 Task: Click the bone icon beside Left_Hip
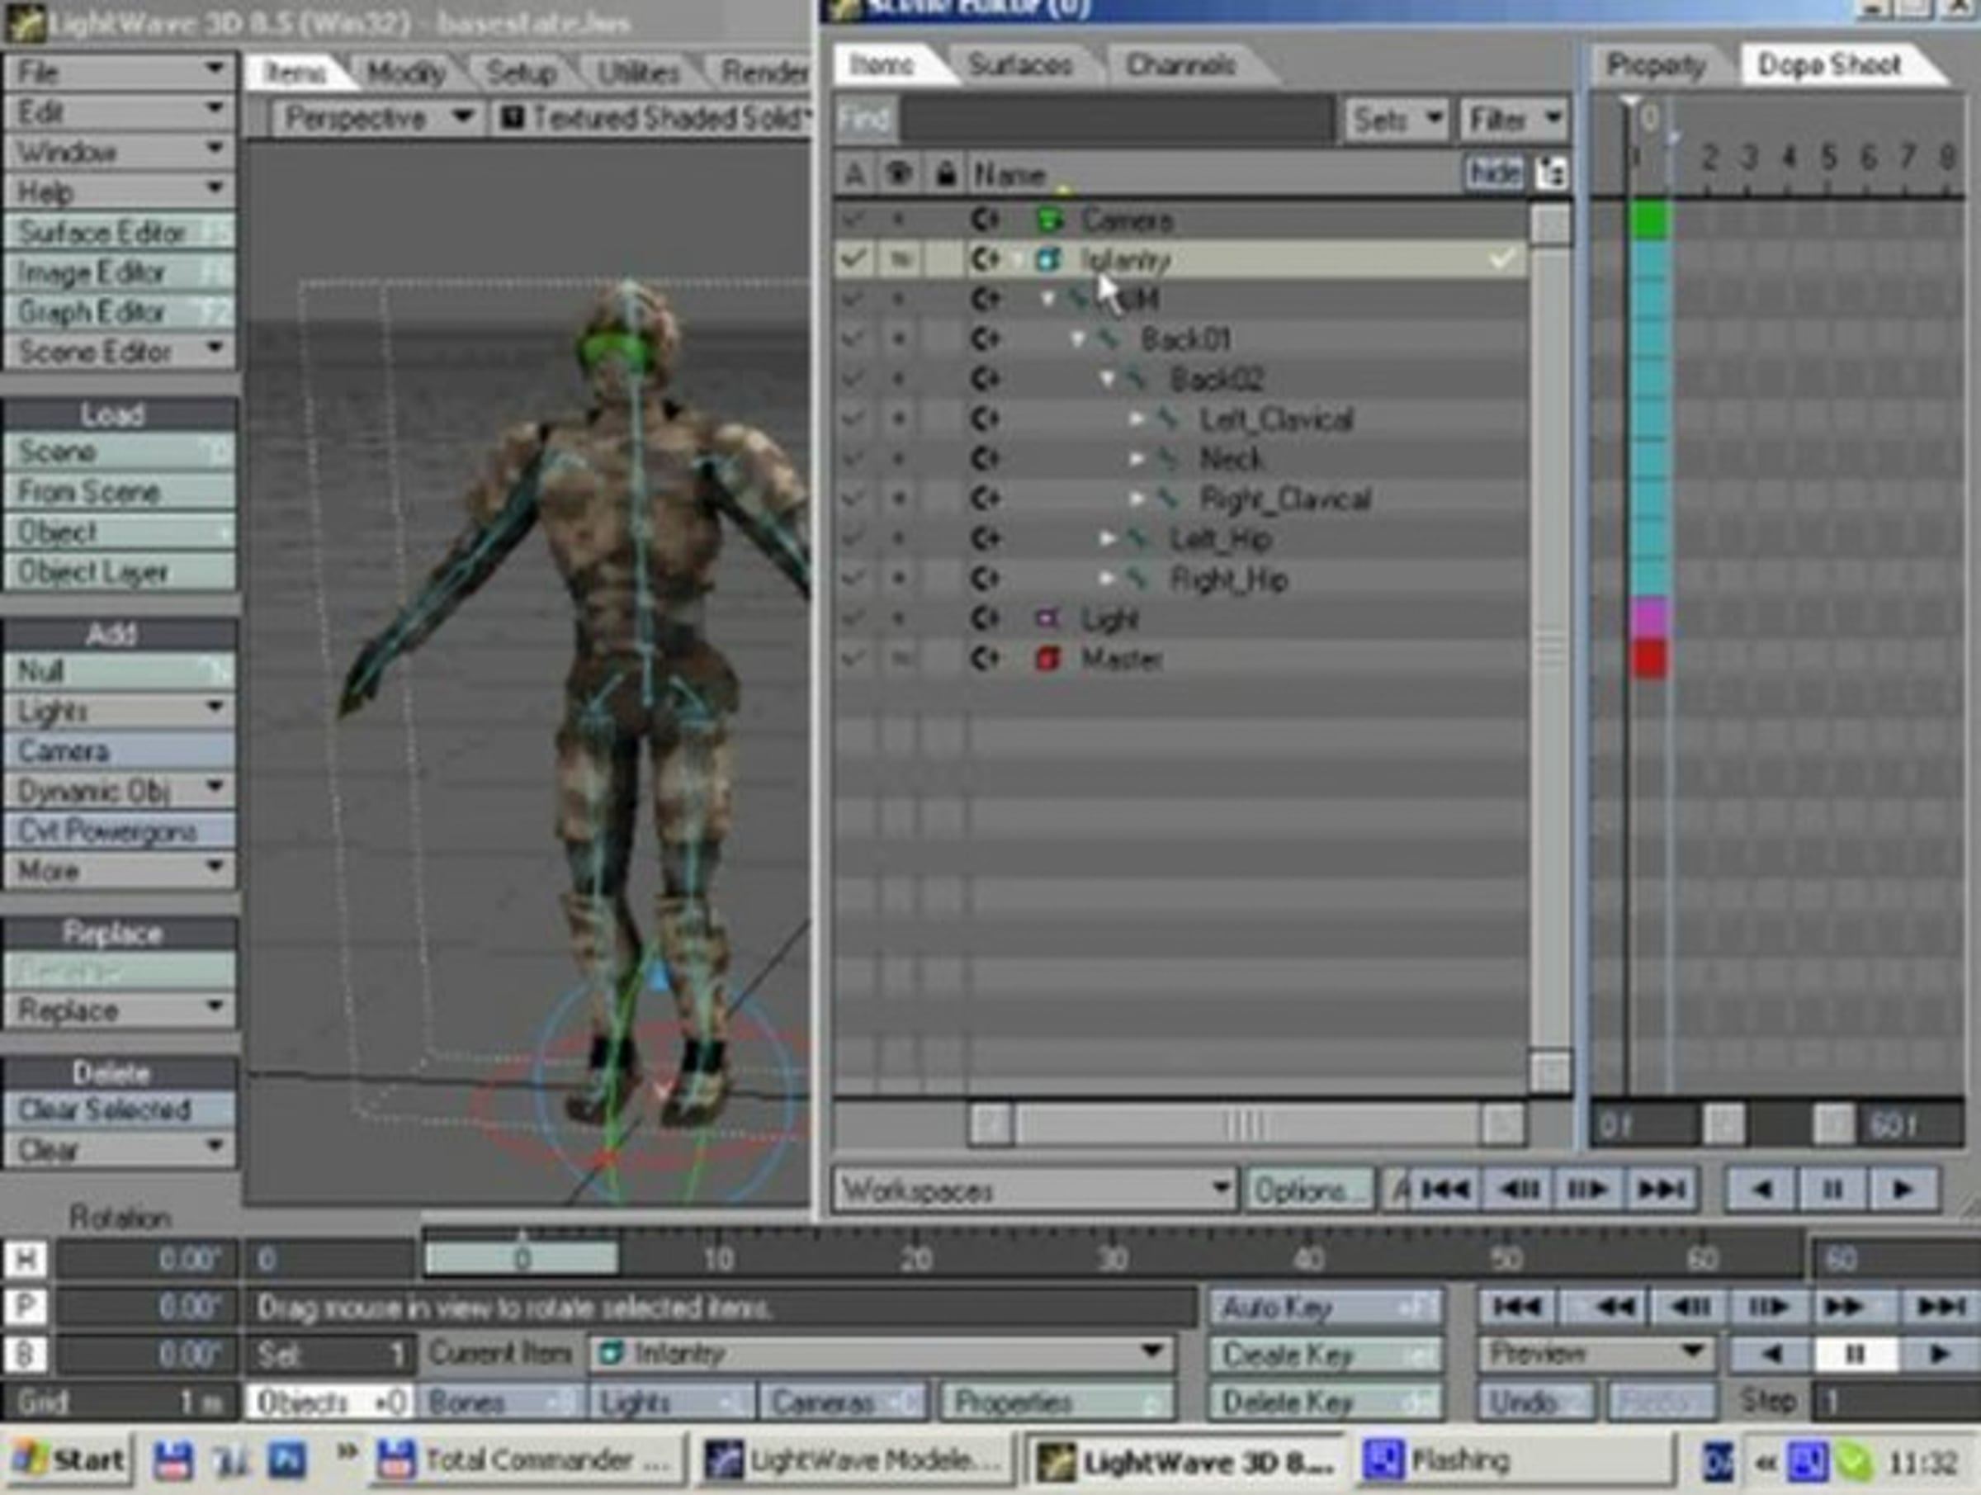coord(1137,538)
